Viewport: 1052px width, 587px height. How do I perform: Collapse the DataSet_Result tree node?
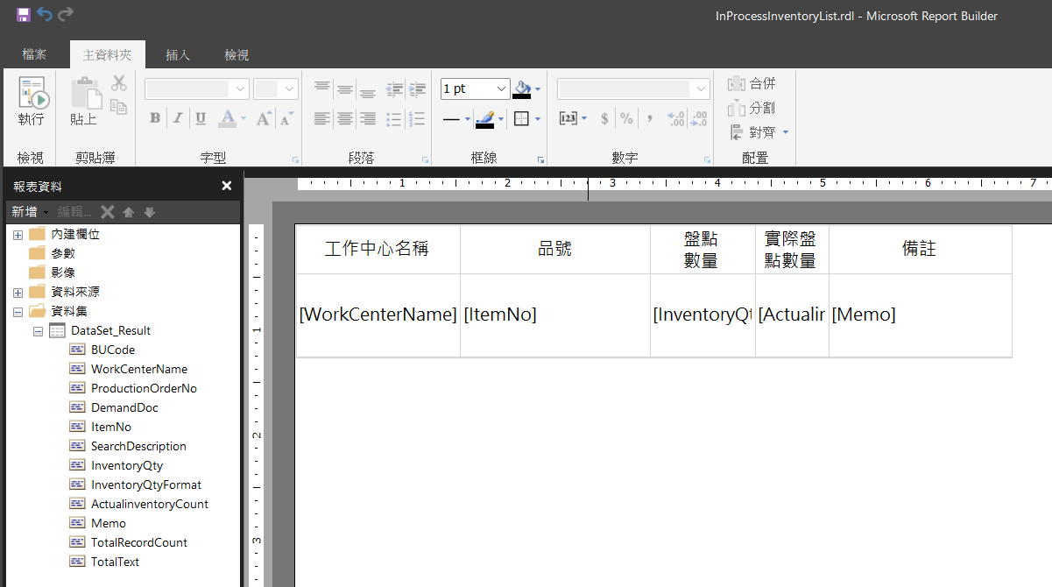[x=37, y=331]
